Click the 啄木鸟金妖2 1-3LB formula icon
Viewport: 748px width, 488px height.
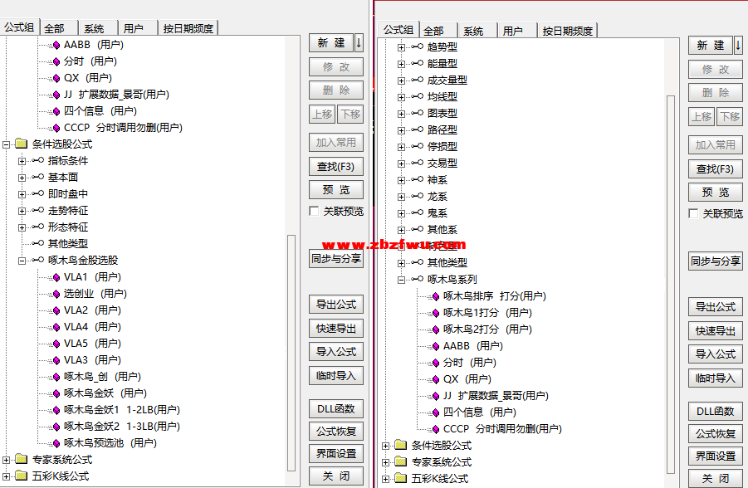(56, 427)
